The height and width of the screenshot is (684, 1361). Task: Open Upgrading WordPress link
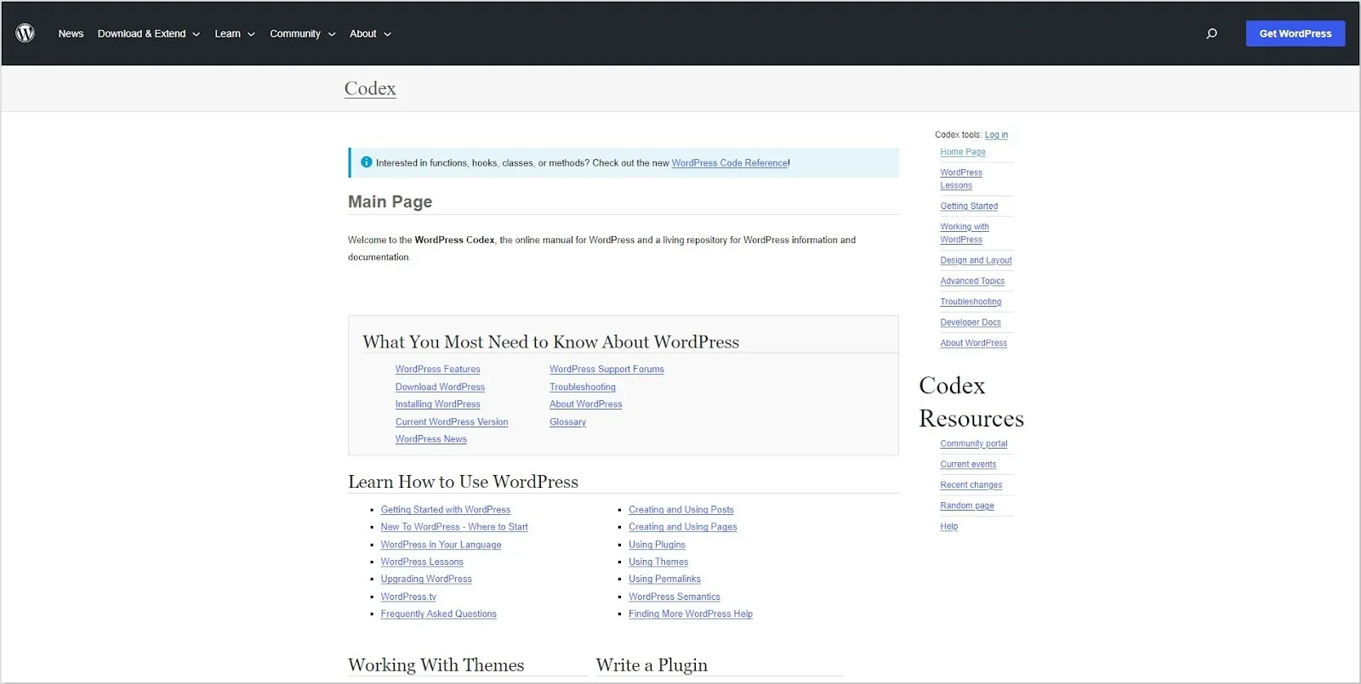click(x=426, y=579)
